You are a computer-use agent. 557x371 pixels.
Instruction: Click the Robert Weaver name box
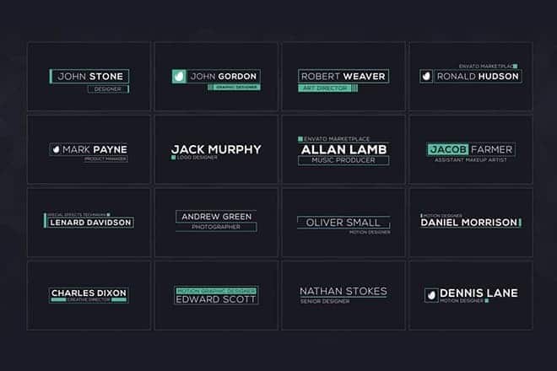pos(343,76)
